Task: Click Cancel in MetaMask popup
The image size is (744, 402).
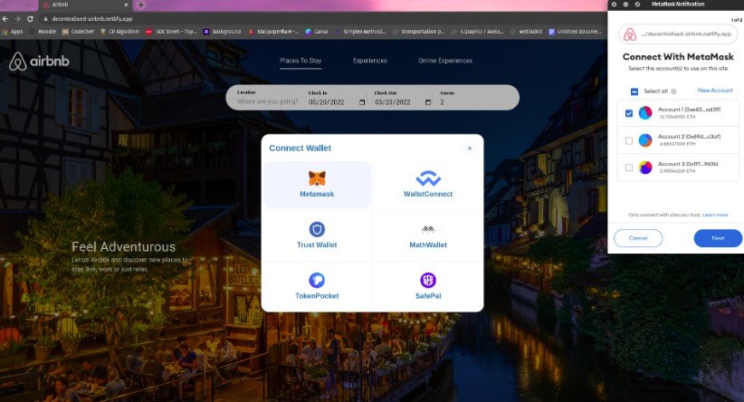Action: pos(638,238)
